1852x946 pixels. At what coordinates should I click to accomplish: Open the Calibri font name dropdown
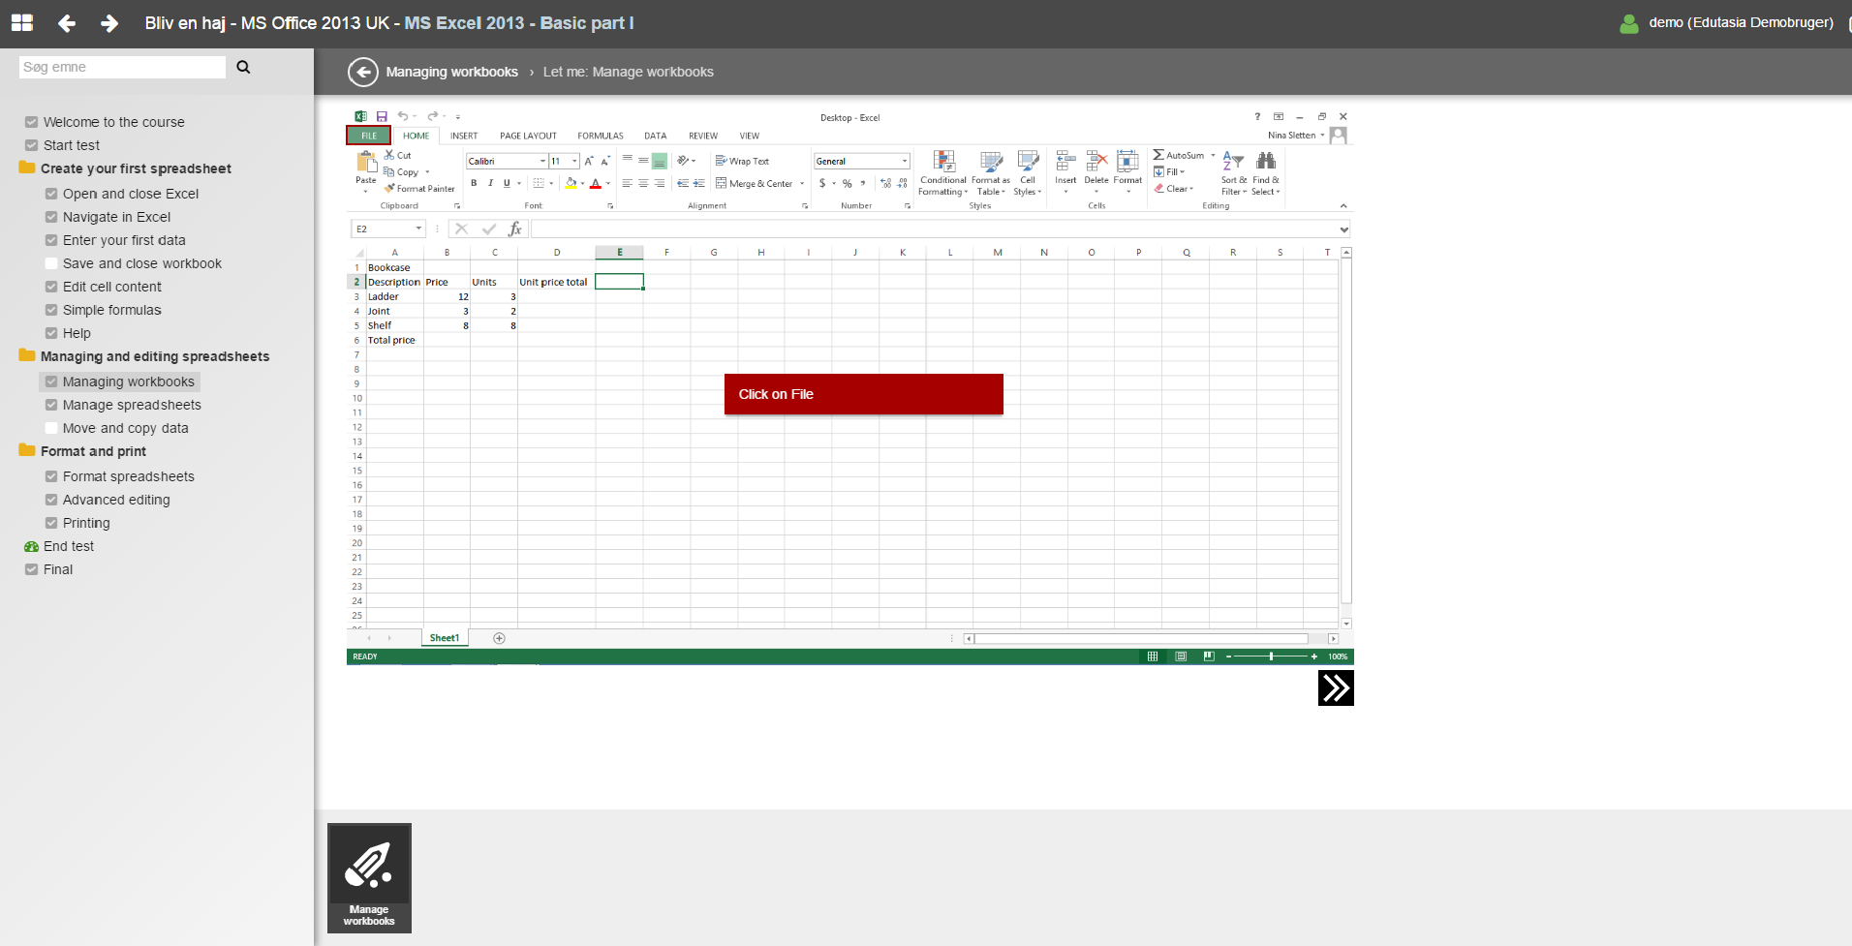tap(542, 162)
